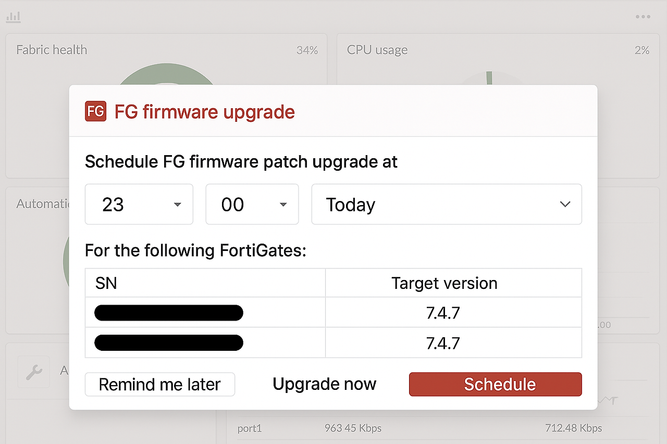Click the bar chart icon top left
This screenshot has width=667, height=444.
[x=13, y=16]
